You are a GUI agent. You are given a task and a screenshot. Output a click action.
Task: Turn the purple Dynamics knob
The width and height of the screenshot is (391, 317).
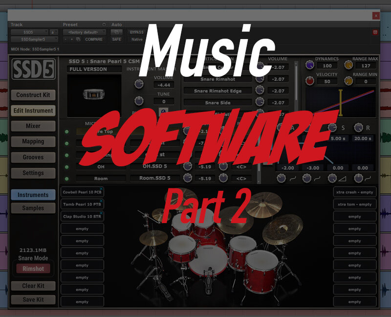tap(309, 65)
